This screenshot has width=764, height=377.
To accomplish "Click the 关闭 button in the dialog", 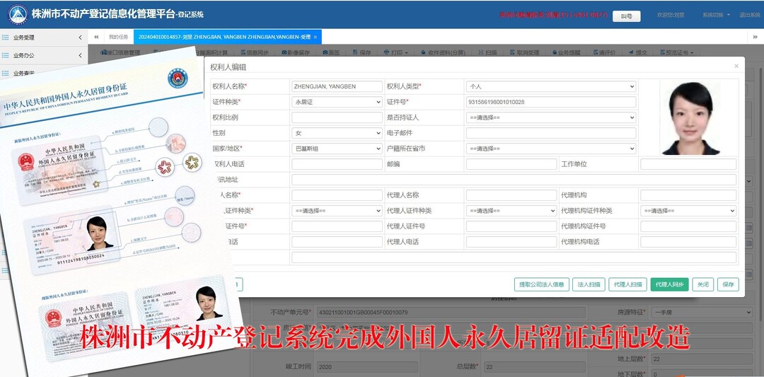I will pyautogui.click(x=703, y=284).
